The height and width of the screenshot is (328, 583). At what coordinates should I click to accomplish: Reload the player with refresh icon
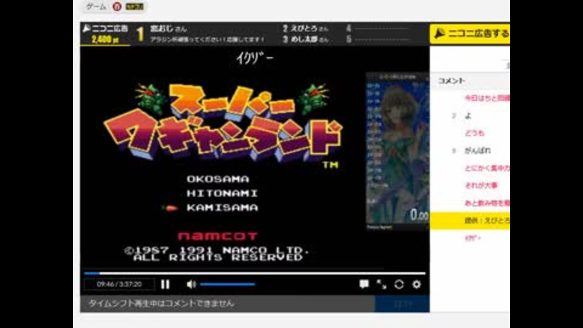point(399,284)
